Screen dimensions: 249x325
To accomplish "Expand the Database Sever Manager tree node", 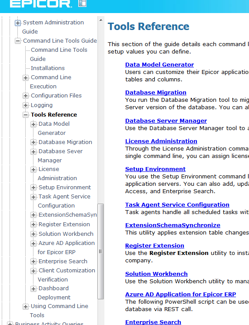I will coord(33,151).
